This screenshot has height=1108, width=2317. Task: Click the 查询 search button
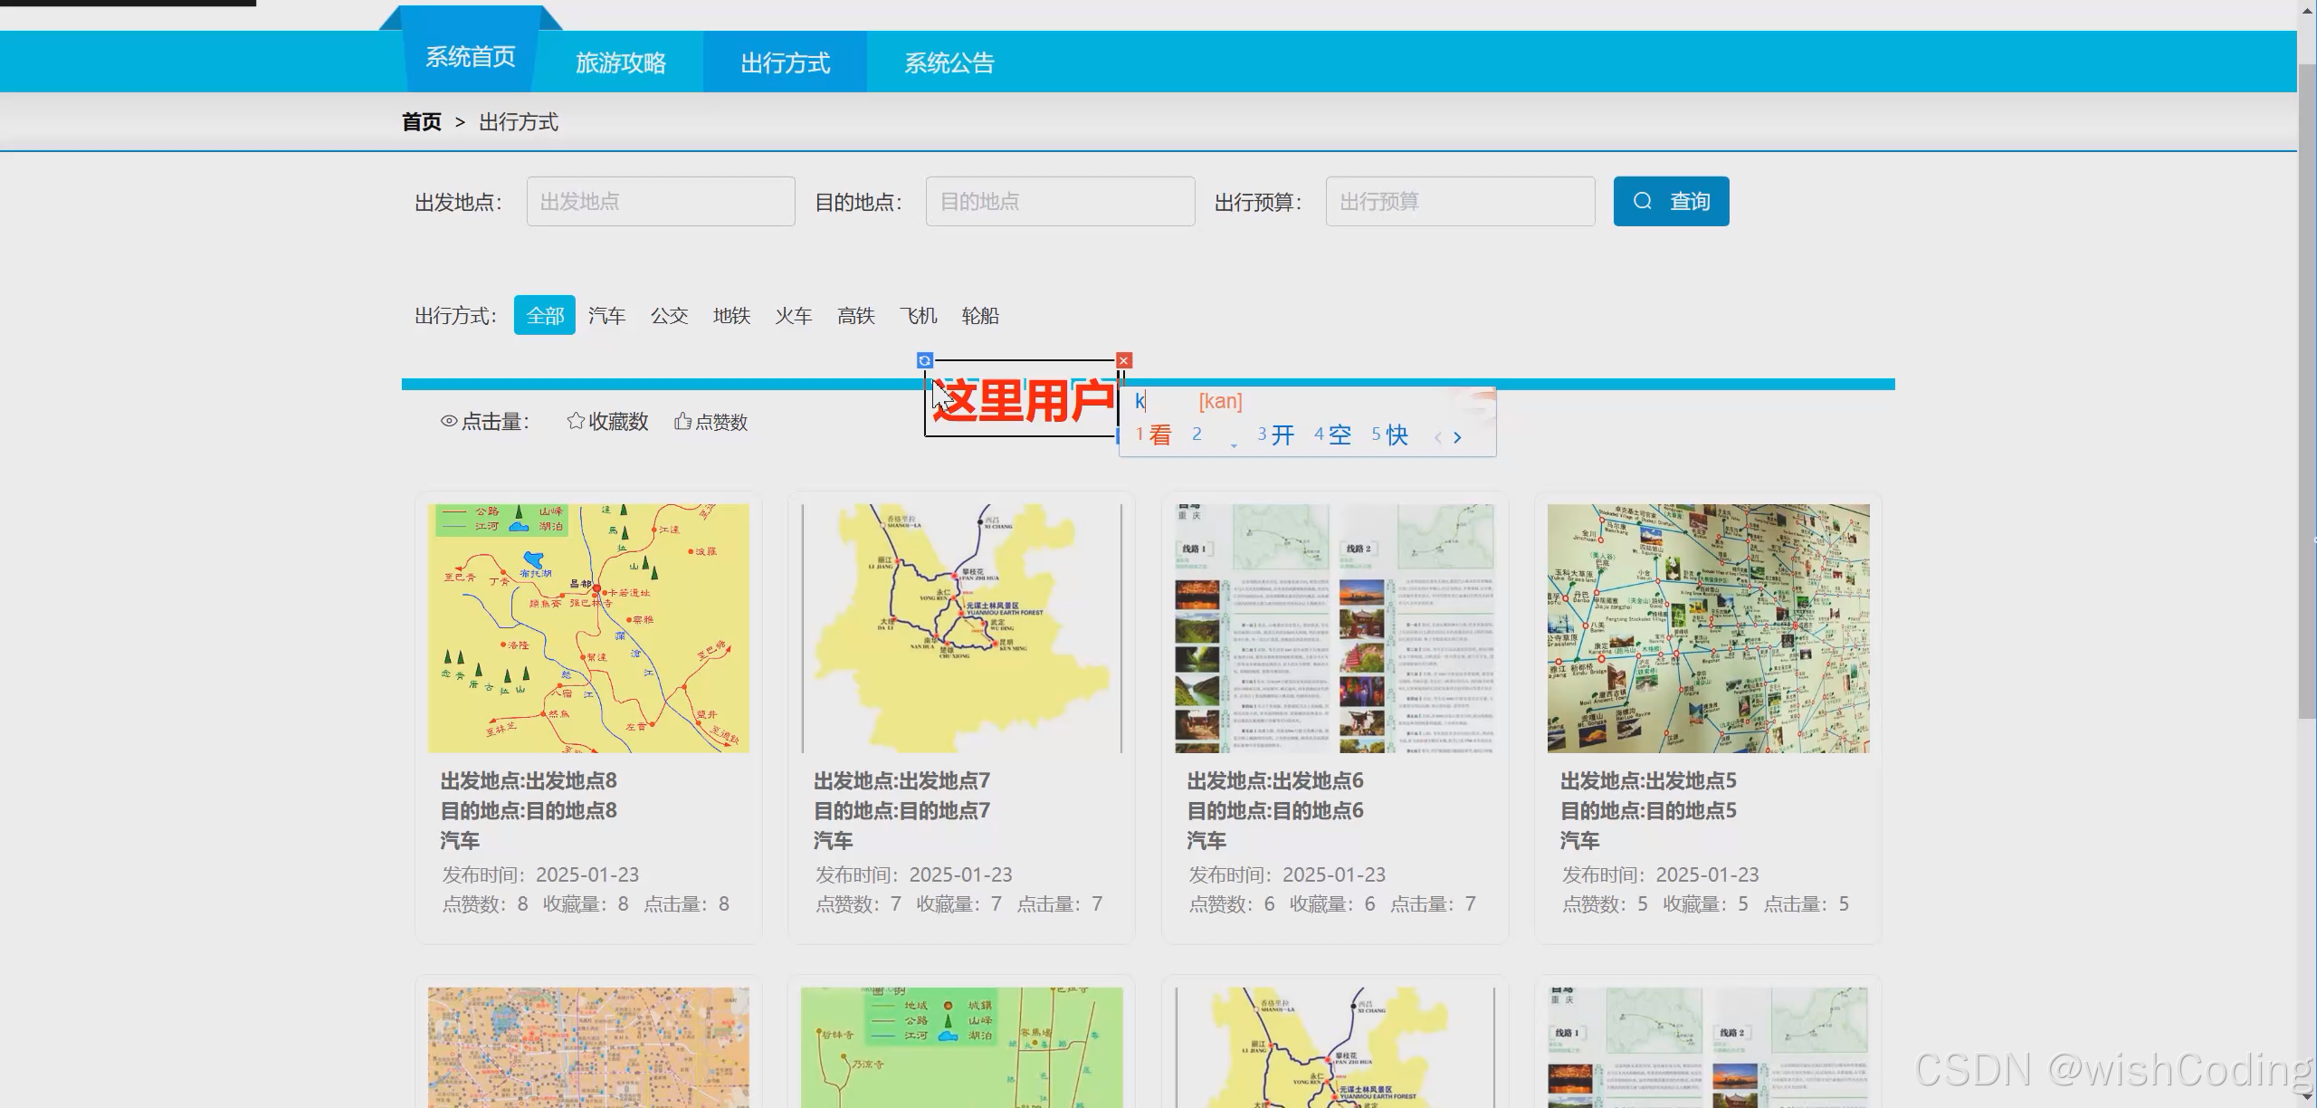coord(1671,201)
